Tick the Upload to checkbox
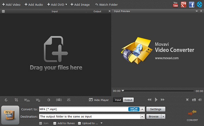204x126 pixels. tap(80, 123)
